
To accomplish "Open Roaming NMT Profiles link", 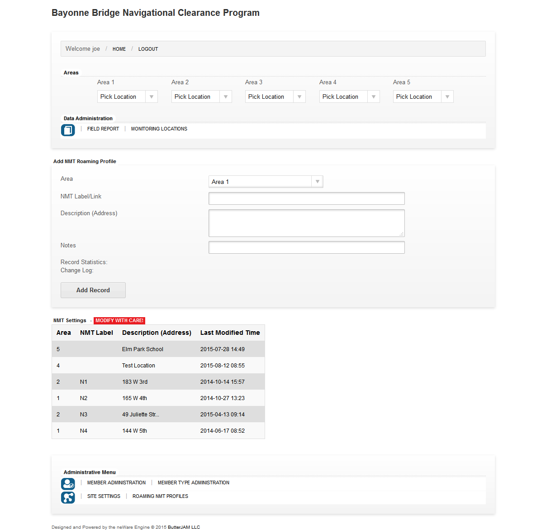I will point(160,497).
